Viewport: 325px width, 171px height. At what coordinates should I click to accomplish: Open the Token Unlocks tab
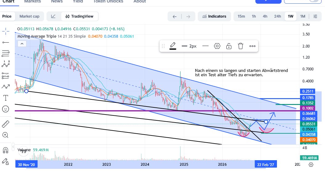pos(108,2)
